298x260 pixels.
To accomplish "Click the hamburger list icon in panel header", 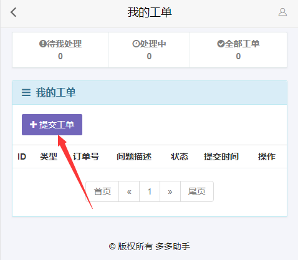I will pos(26,92).
